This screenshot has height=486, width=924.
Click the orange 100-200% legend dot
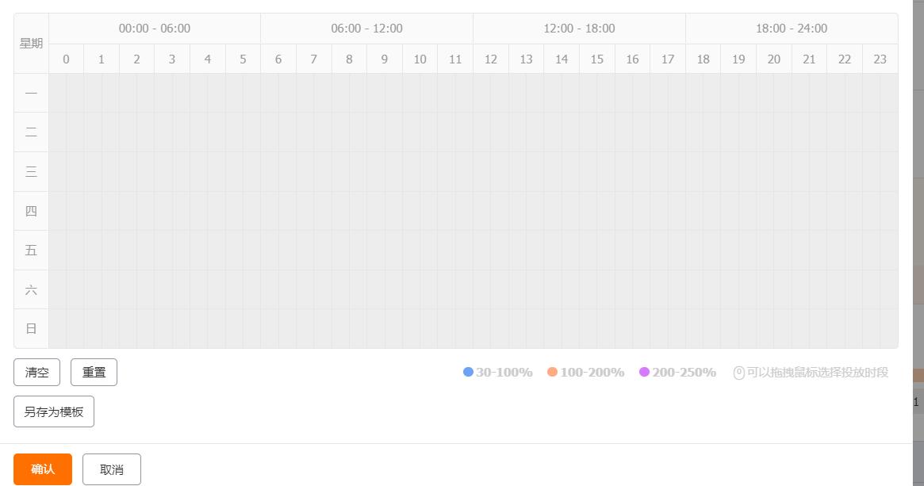click(x=552, y=372)
